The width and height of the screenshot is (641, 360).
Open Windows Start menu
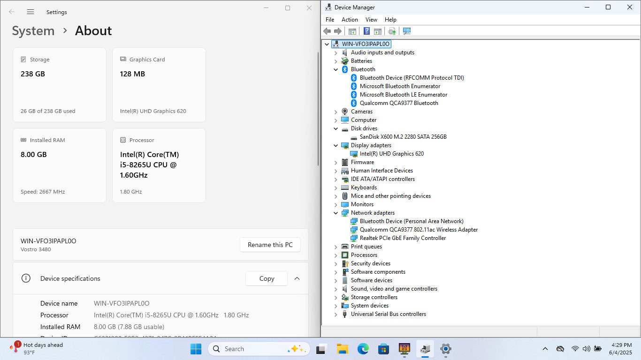196,349
